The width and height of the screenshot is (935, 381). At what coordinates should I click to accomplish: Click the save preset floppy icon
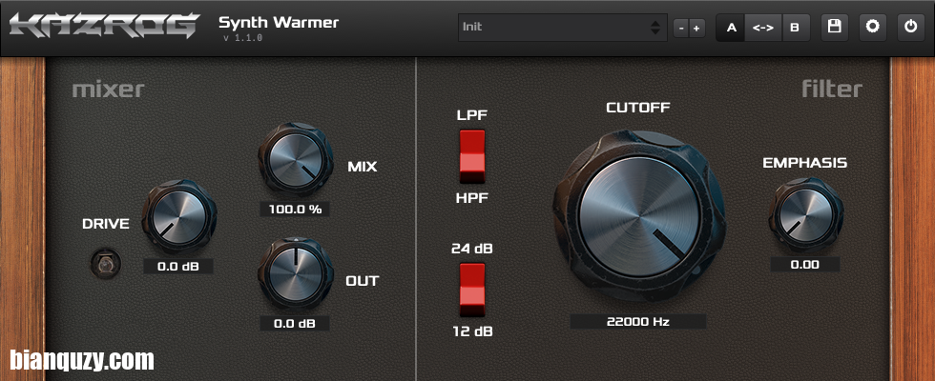[x=834, y=28]
